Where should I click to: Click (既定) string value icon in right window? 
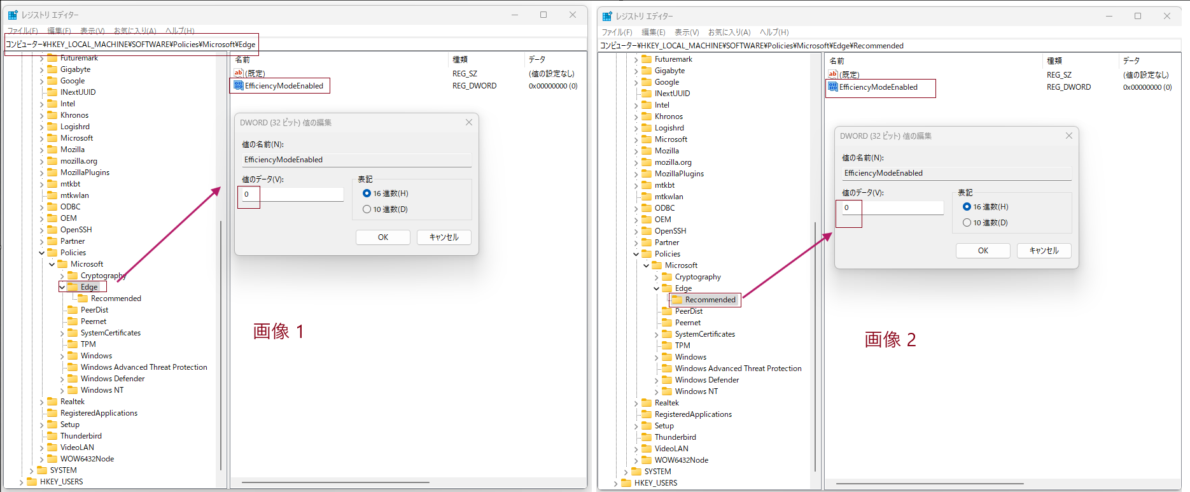(833, 74)
